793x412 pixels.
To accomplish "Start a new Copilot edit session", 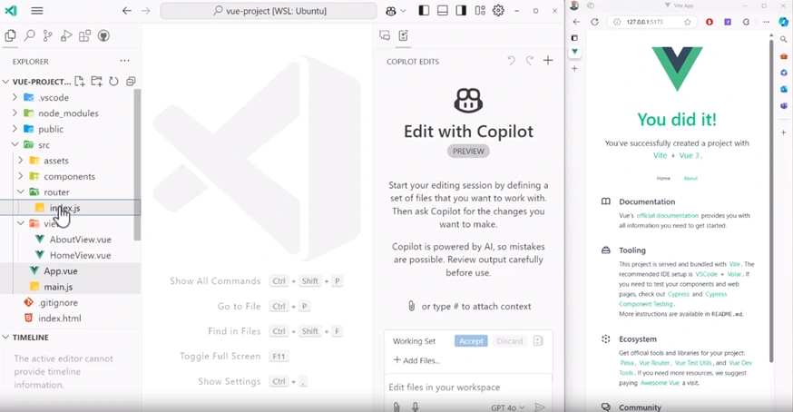I will 548,61.
